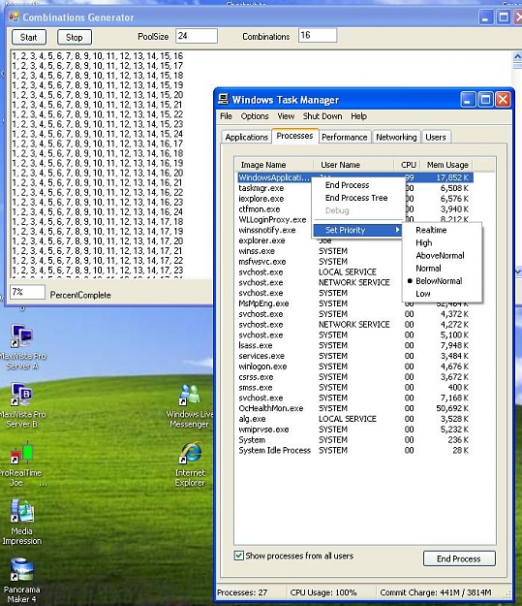This screenshot has height=606, width=522.
Task: Maximize the Windows Task Manager window
Action: point(485,100)
